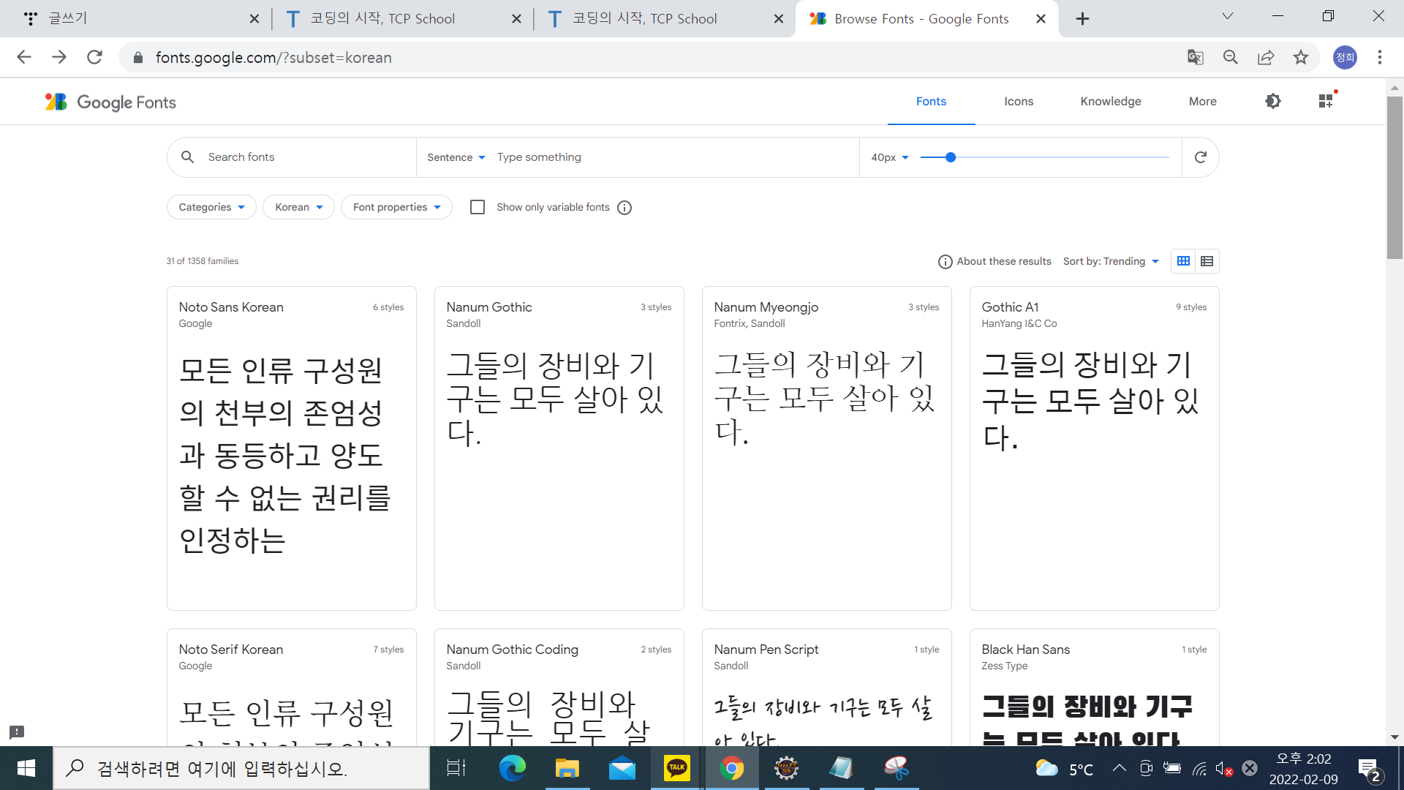This screenshot has width=1404, height=790.
Task: Switch to grid view layout
Action: pos(1183,261)
